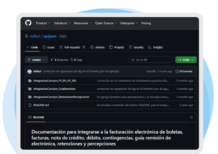Open the Enterprise dropdown
The image size is (218, 154).
(129, 23)
